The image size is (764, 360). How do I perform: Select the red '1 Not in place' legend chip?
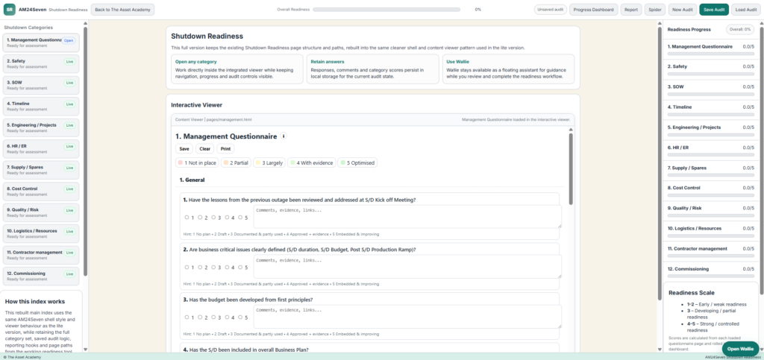(x=198, y=162)
